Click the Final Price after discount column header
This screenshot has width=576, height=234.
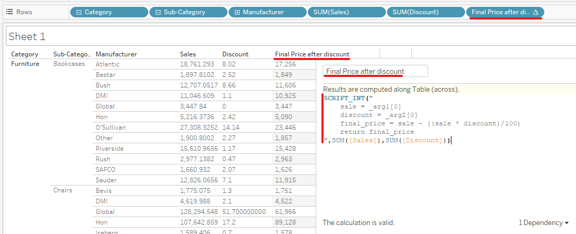pos(312,54)
